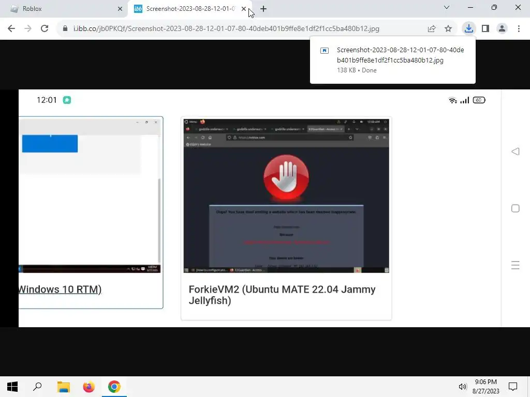
Task: Open Chrome three-dot menu
Action: 519,29
